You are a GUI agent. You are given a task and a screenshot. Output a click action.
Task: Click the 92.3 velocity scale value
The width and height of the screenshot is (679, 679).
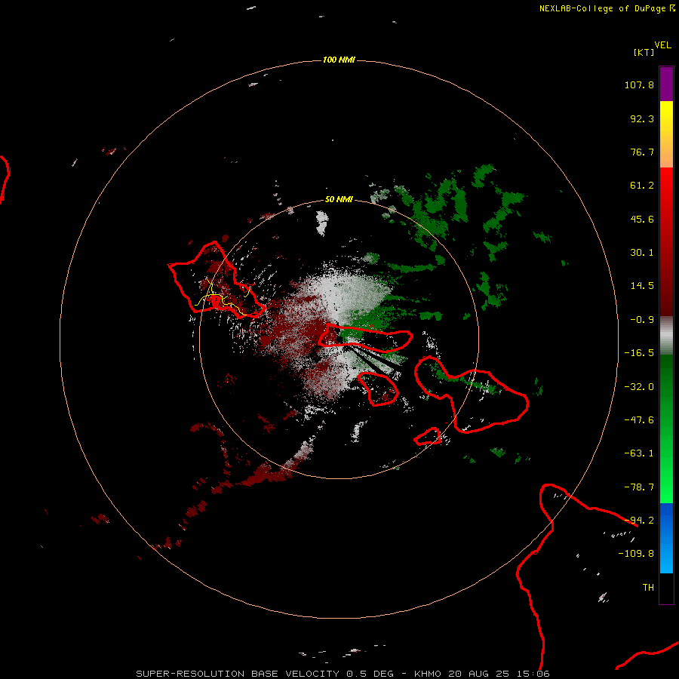tap(642, 118)
